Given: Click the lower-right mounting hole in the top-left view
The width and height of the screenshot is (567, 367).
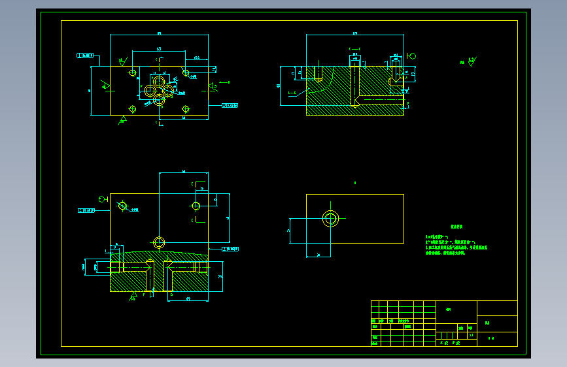Looking at the screenshot, I should [186, 108].
